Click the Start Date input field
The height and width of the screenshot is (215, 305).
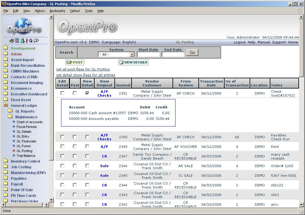pyautogui.click(x=148, y=55)
